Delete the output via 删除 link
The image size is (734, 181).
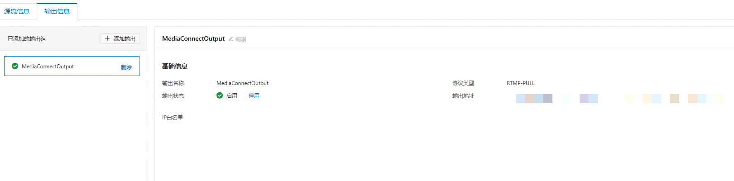(126, 67)
